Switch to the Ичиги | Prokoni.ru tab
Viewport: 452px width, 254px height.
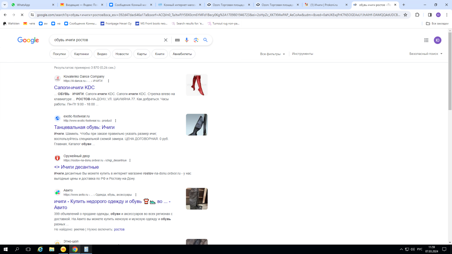pos(326,5)
